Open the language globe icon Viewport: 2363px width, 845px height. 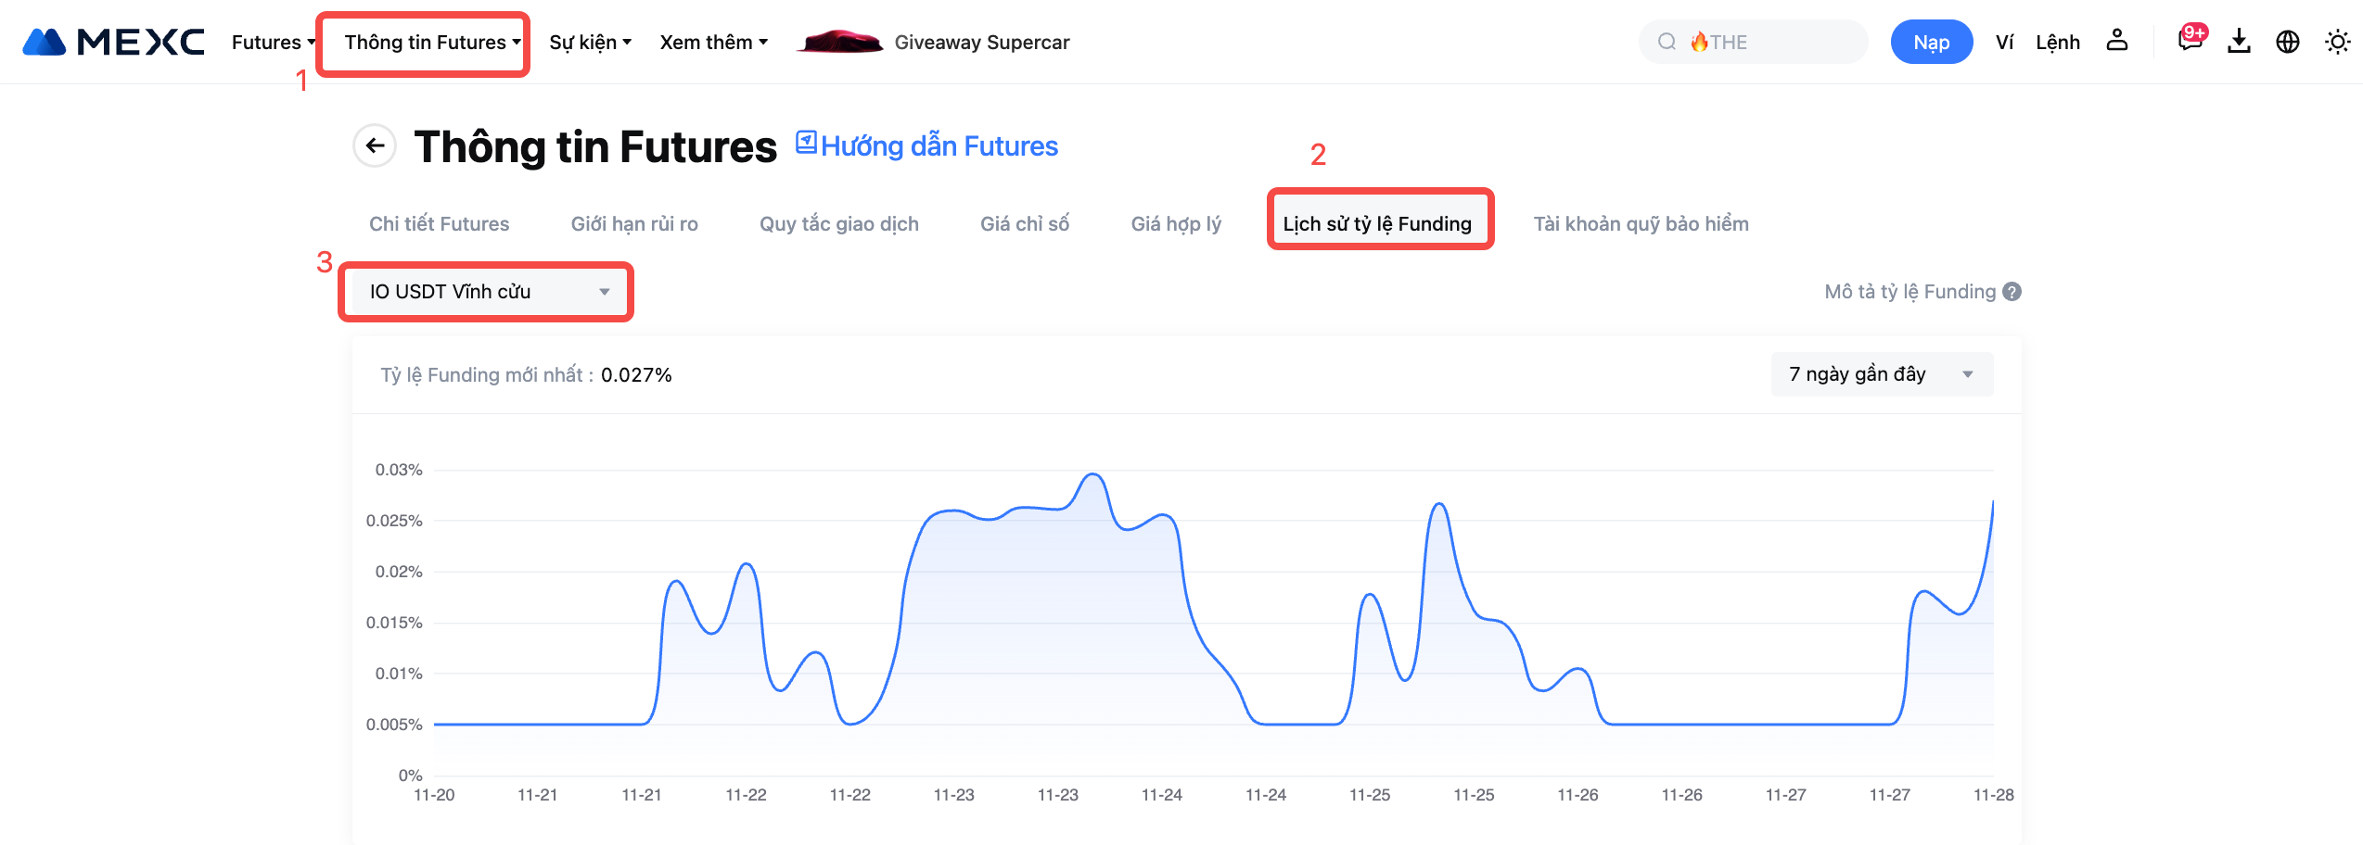click(2287, 42)
